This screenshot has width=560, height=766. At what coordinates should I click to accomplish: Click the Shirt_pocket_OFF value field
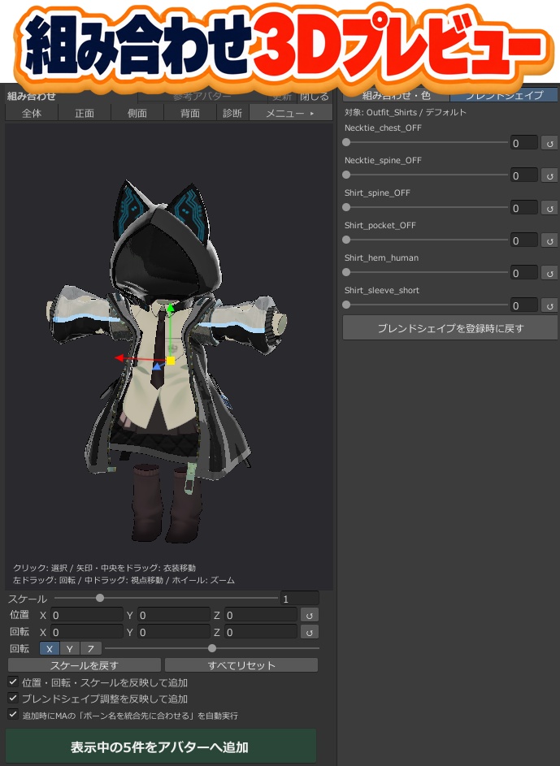[x=524, y=240]
